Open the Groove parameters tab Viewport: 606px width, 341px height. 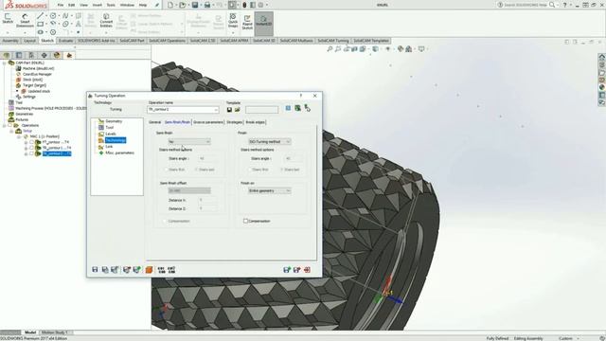[x=208, y=122]
